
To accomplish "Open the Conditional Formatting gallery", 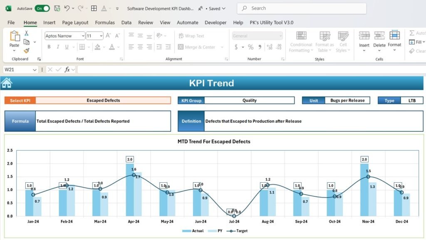I will (300, 42).
